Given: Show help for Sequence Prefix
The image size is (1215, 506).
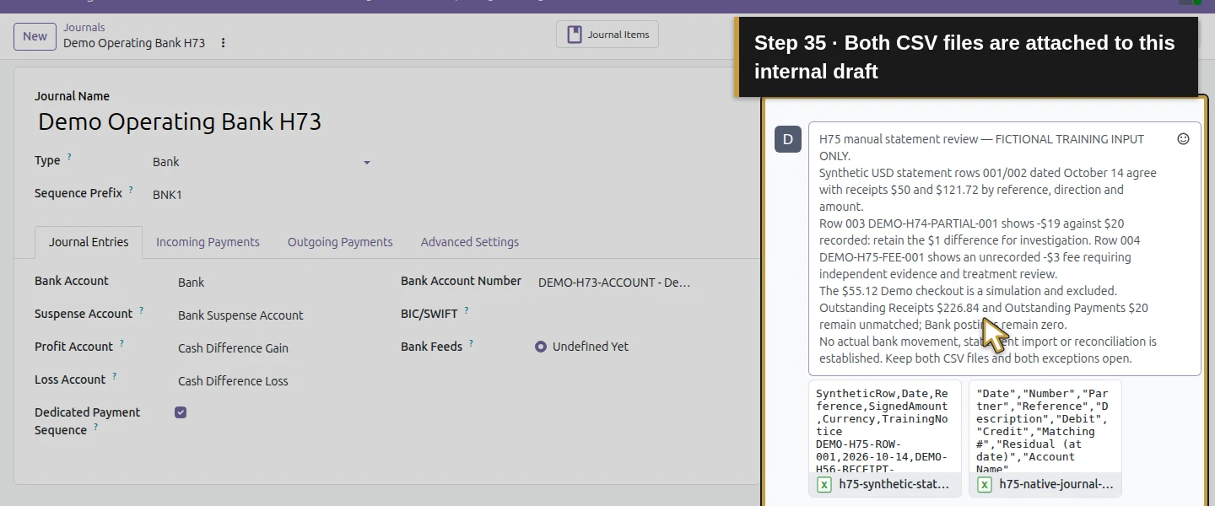Looking at the screenshot, I should [x=131, y=190].
